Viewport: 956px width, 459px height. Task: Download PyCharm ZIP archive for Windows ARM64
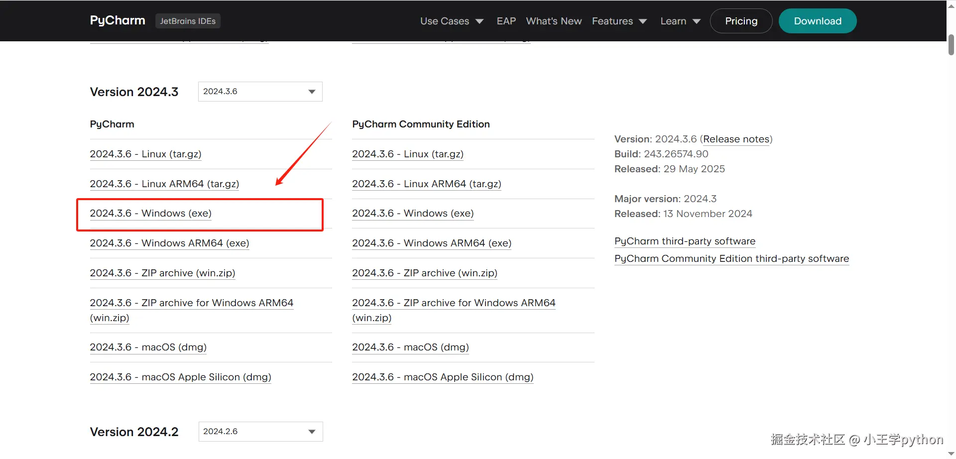click(x=192, y=310)
